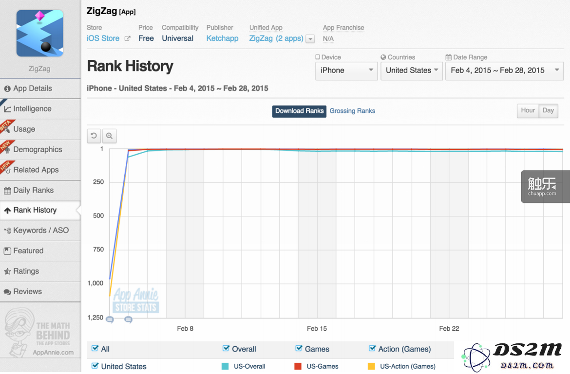Open Demographics in sidebar
The width and height of the screenshot is (570, 374).
[x=40, y=149]
